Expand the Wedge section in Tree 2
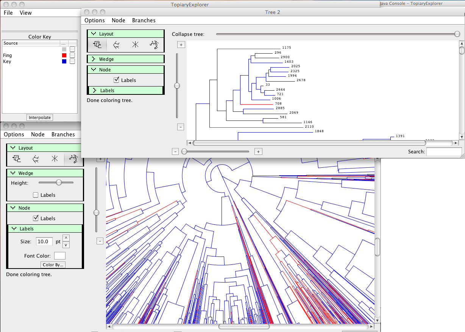Screen dimensions: 465x332 (x=94, y=59)
